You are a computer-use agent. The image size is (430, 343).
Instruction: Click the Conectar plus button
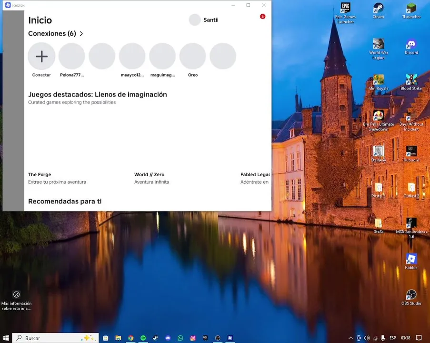point(41,56)
